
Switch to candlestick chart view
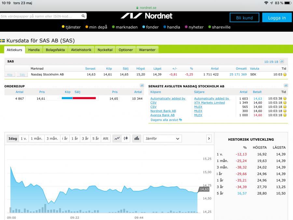(126, 139)
